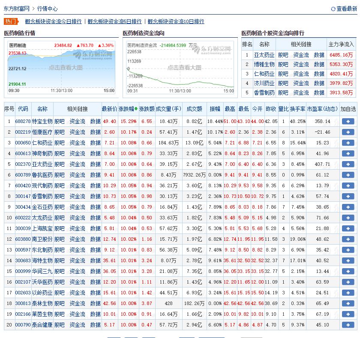Image resolution: width=360 pixels, height=338 pixels.
Task: Open 资金流 link for 恒康医疗
Action: pyautogui.click(x=78, y=132)
